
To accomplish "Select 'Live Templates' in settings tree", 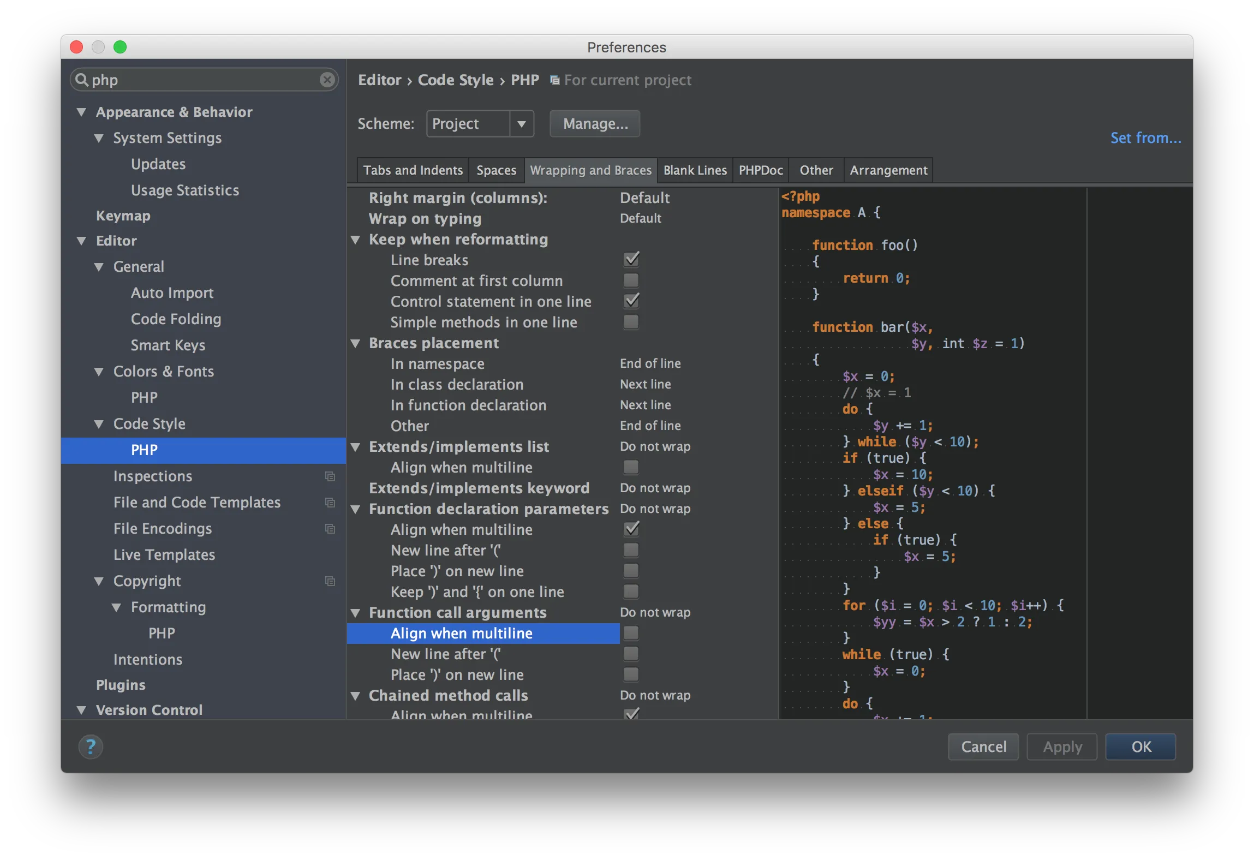I will pos(164,555).
